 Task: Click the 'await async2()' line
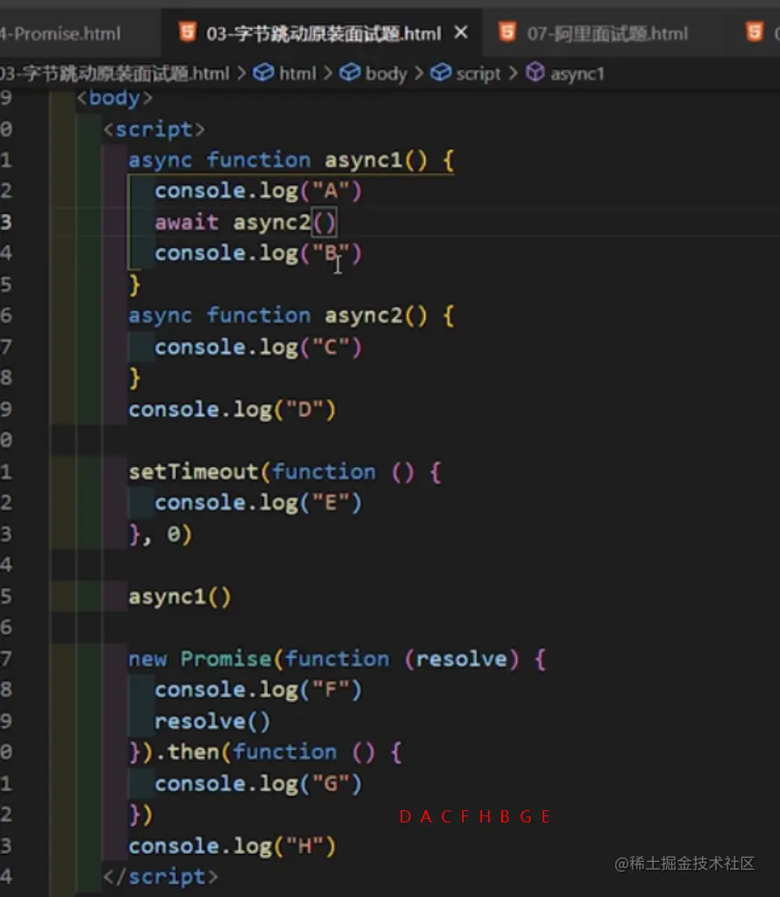click(245, 222)
